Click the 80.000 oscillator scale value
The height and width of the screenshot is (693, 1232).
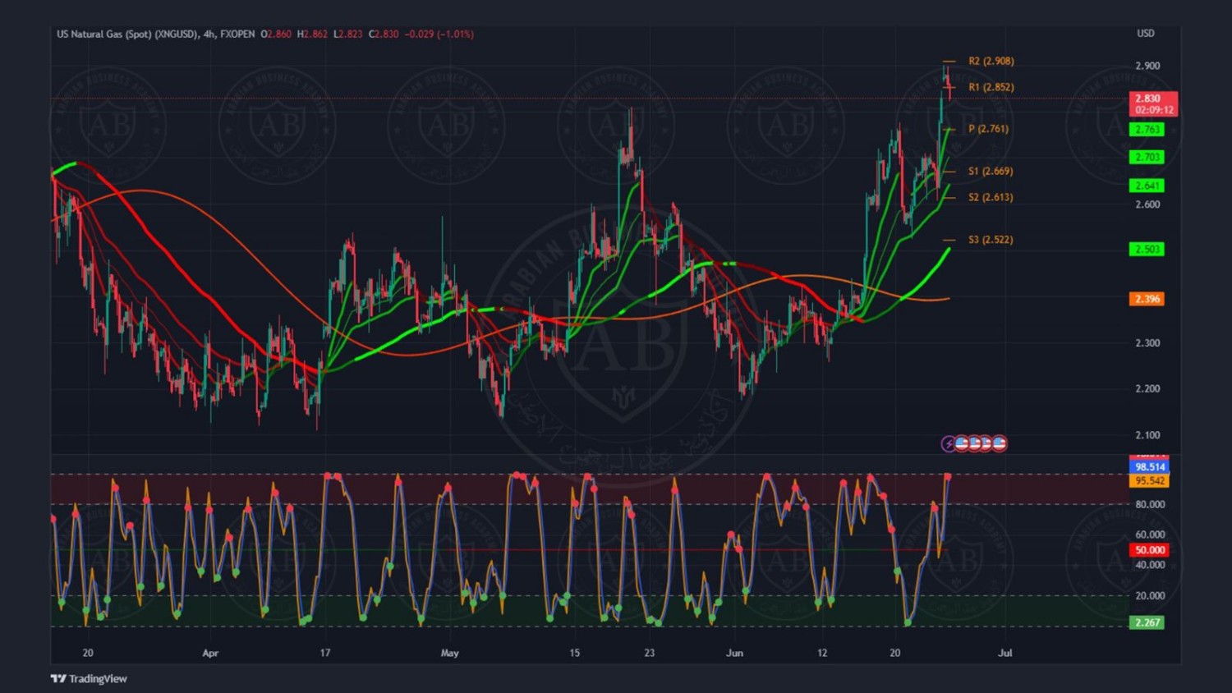pyautogui.click(x=1150, y=505)
